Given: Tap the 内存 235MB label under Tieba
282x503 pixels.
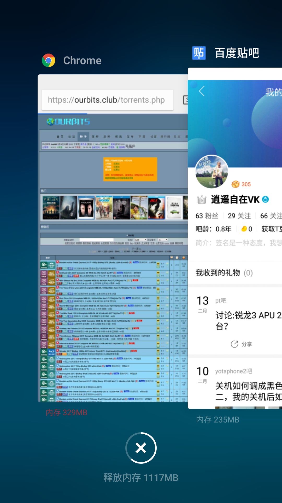Looking at the screenshot, I should tap(218, 420).
